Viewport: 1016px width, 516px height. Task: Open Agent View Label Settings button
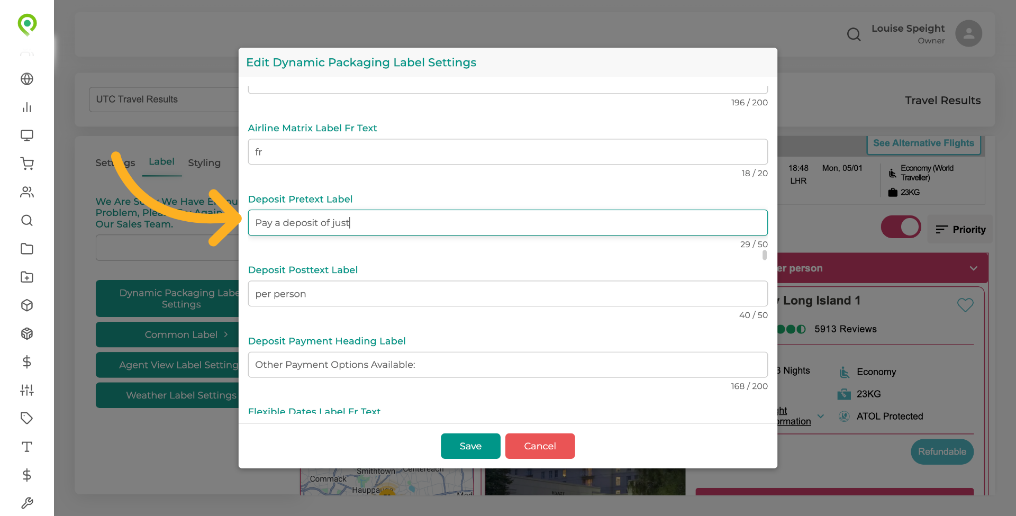(x=167, y=365)
